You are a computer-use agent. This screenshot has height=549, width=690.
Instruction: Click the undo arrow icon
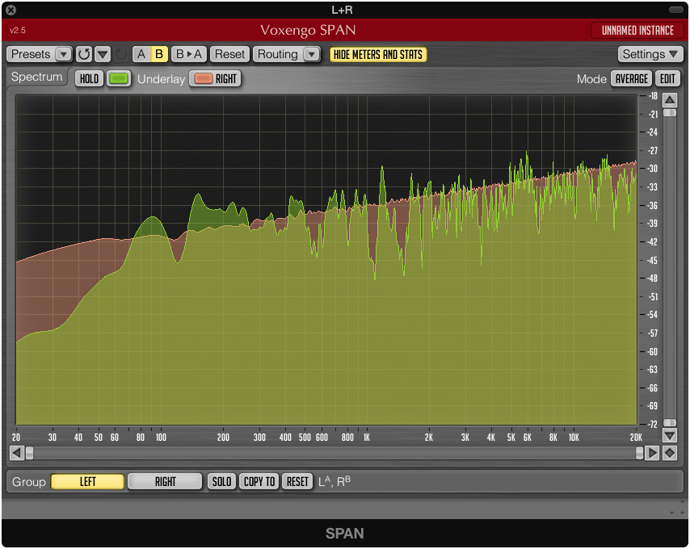coord(83,55)
